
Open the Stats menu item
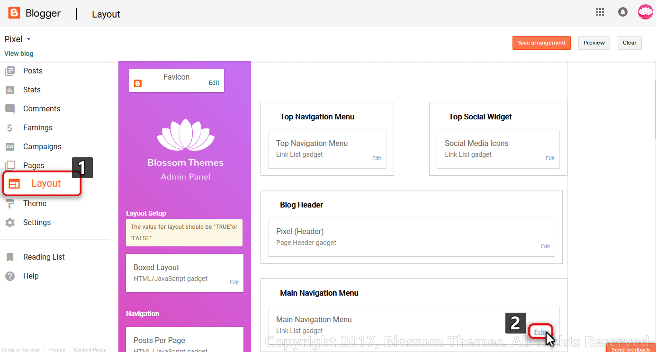(x=32, y=90)
